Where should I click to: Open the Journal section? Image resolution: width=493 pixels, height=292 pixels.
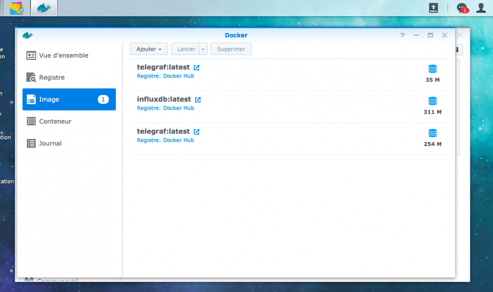pyautogui.click(x=69, y=144)
